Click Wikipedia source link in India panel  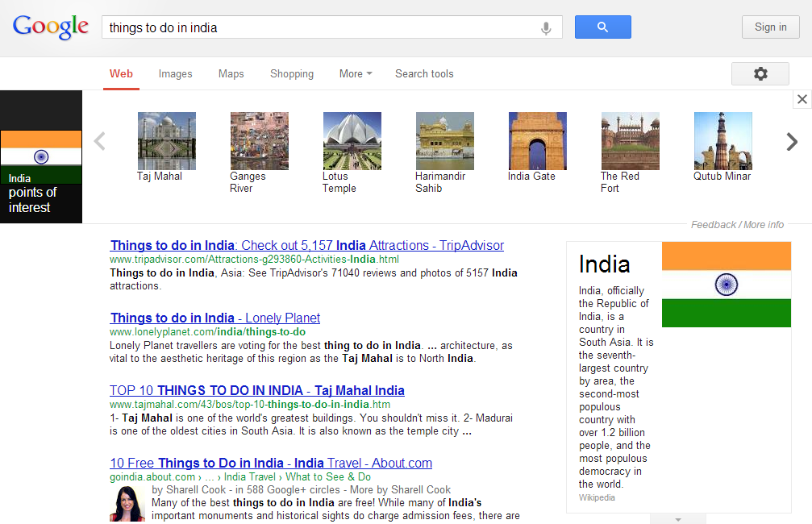point(597,497)
